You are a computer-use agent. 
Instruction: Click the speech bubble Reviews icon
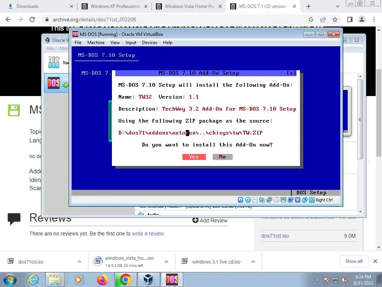[14, 219]
